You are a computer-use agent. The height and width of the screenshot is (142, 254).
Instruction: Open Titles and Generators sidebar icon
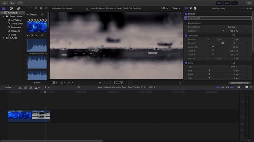[19, 9]
